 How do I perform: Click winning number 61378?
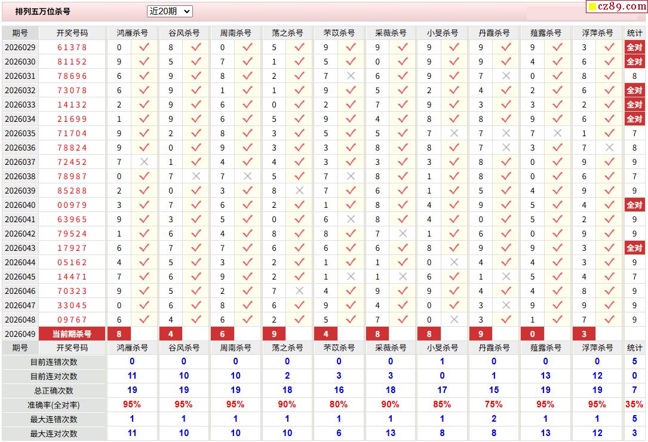coord(72,47)
